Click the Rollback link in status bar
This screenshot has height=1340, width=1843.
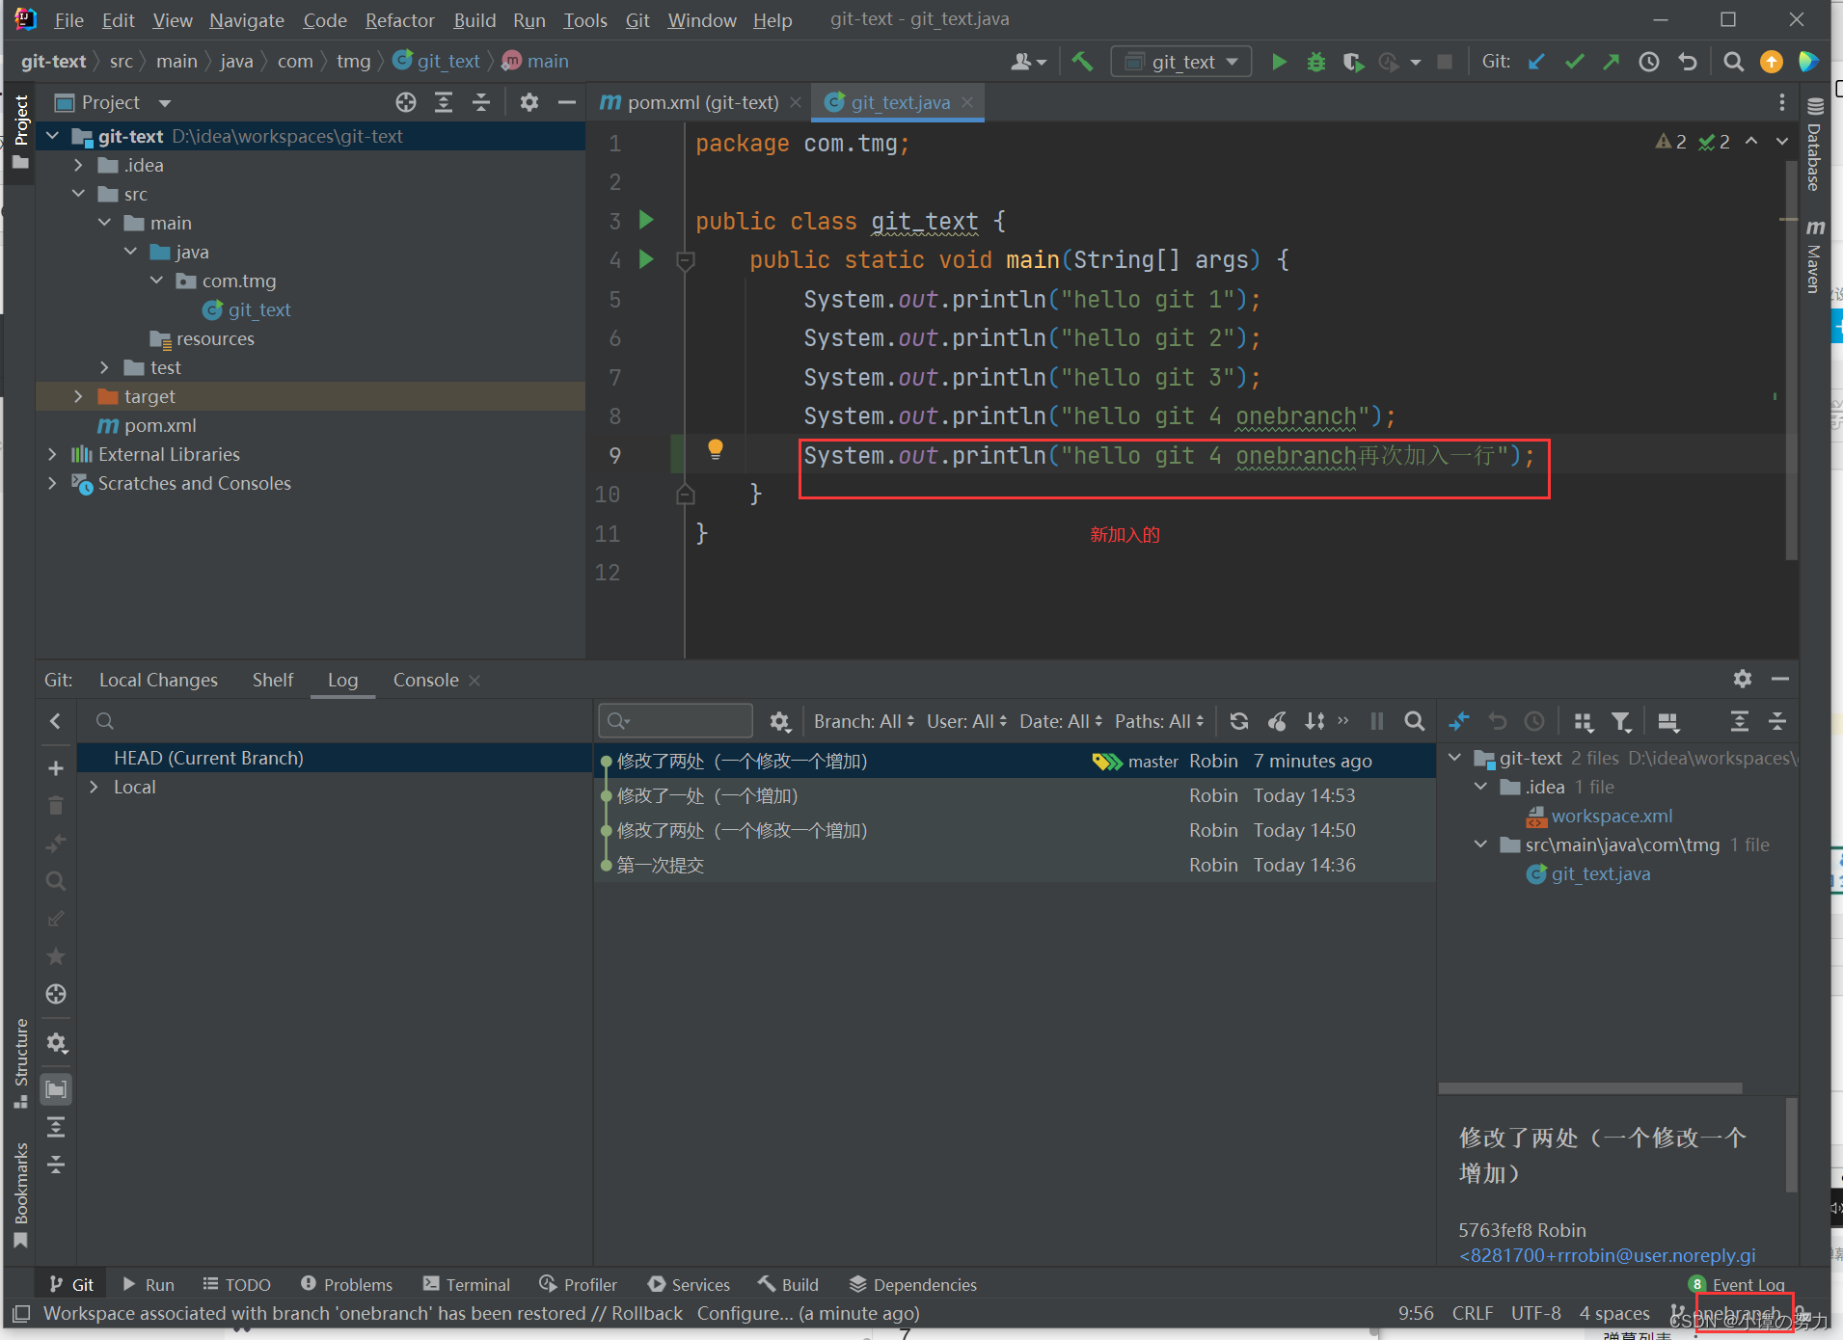click(x=647, y=1313)
